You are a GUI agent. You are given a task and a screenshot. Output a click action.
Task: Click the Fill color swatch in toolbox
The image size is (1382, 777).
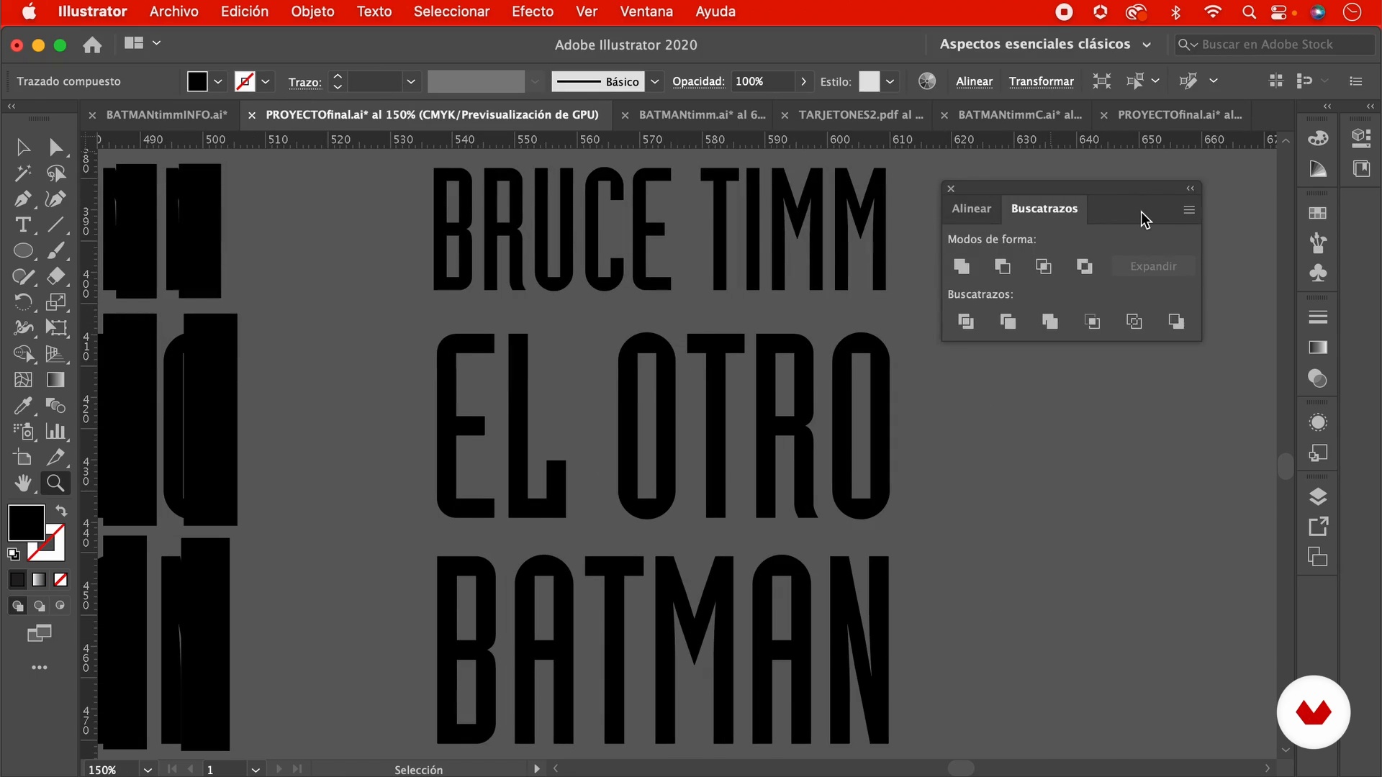pyautogui.click(x=26, y=522)
